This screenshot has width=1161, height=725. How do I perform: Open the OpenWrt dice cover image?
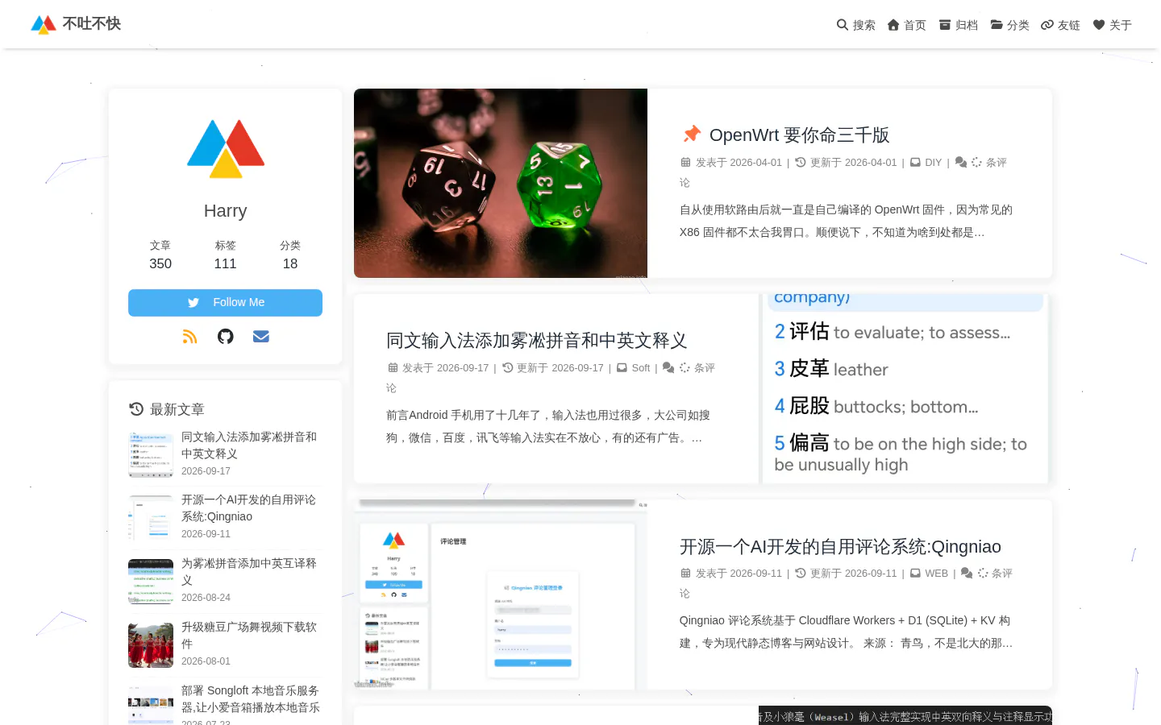tap(501, 184)
